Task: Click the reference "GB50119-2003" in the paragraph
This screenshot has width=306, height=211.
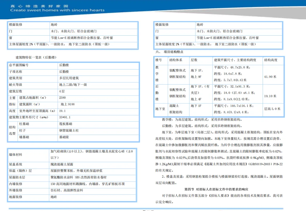Action: pyautogui.click(x=259, y=164)
